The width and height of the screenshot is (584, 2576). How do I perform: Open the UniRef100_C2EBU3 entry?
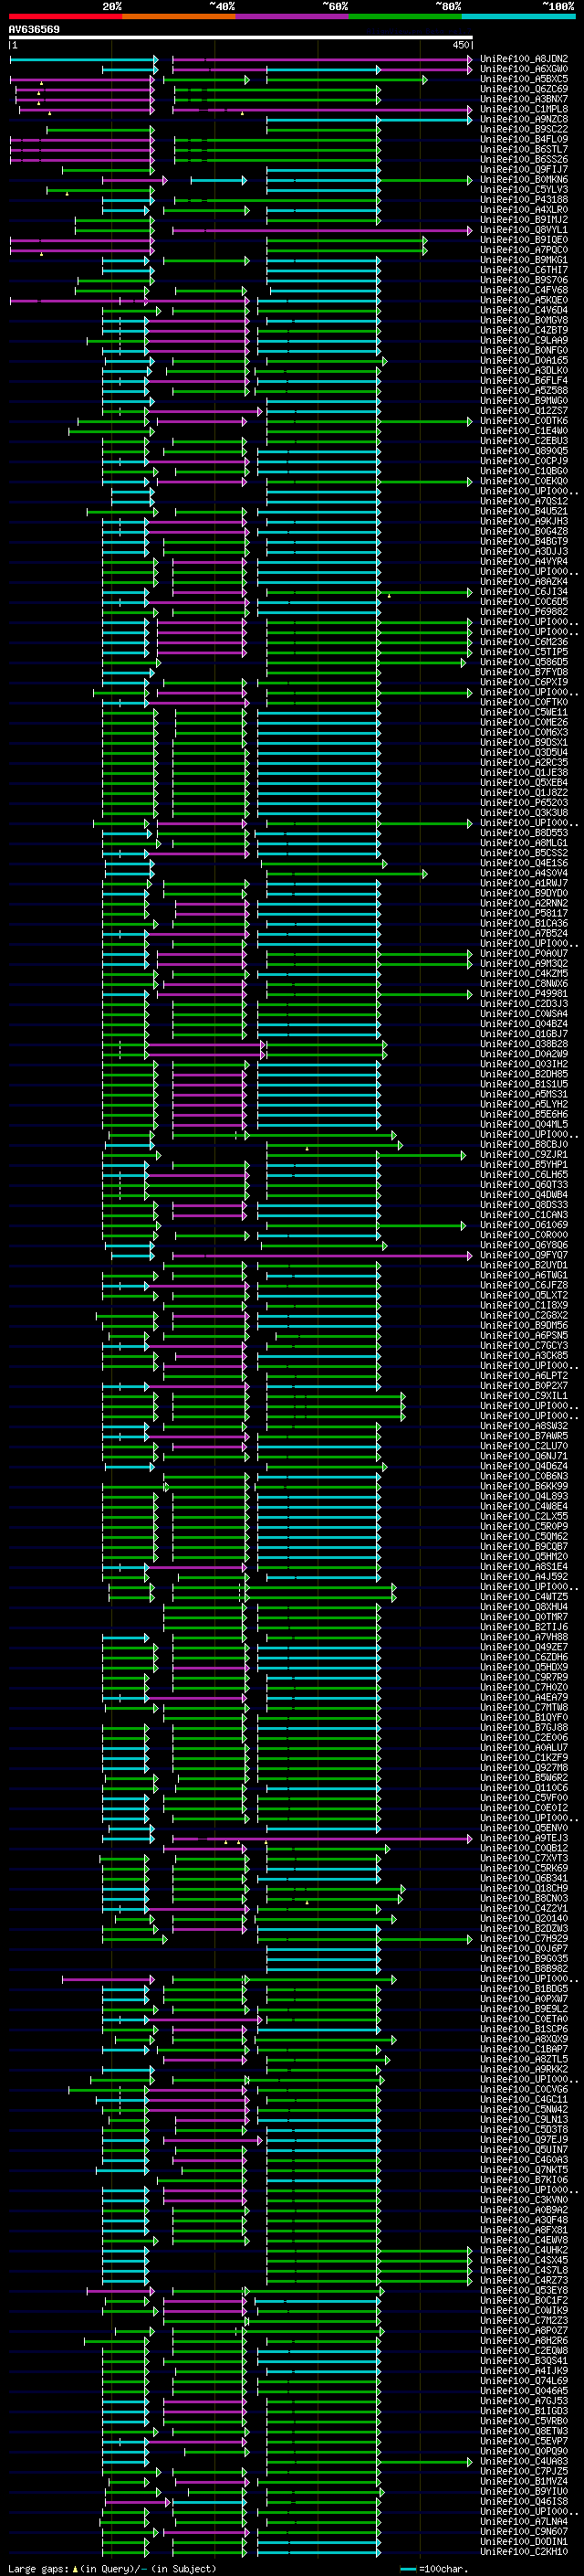click(x=524, y=441)
